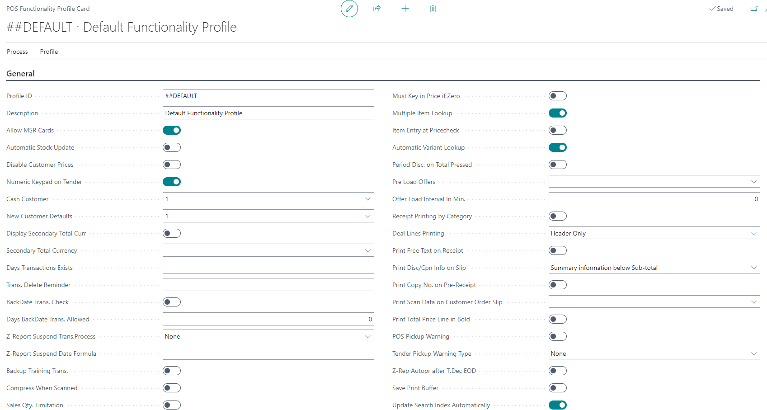Click the pencil edit icon
Screen dimensions: 767x410
(349, 9)
